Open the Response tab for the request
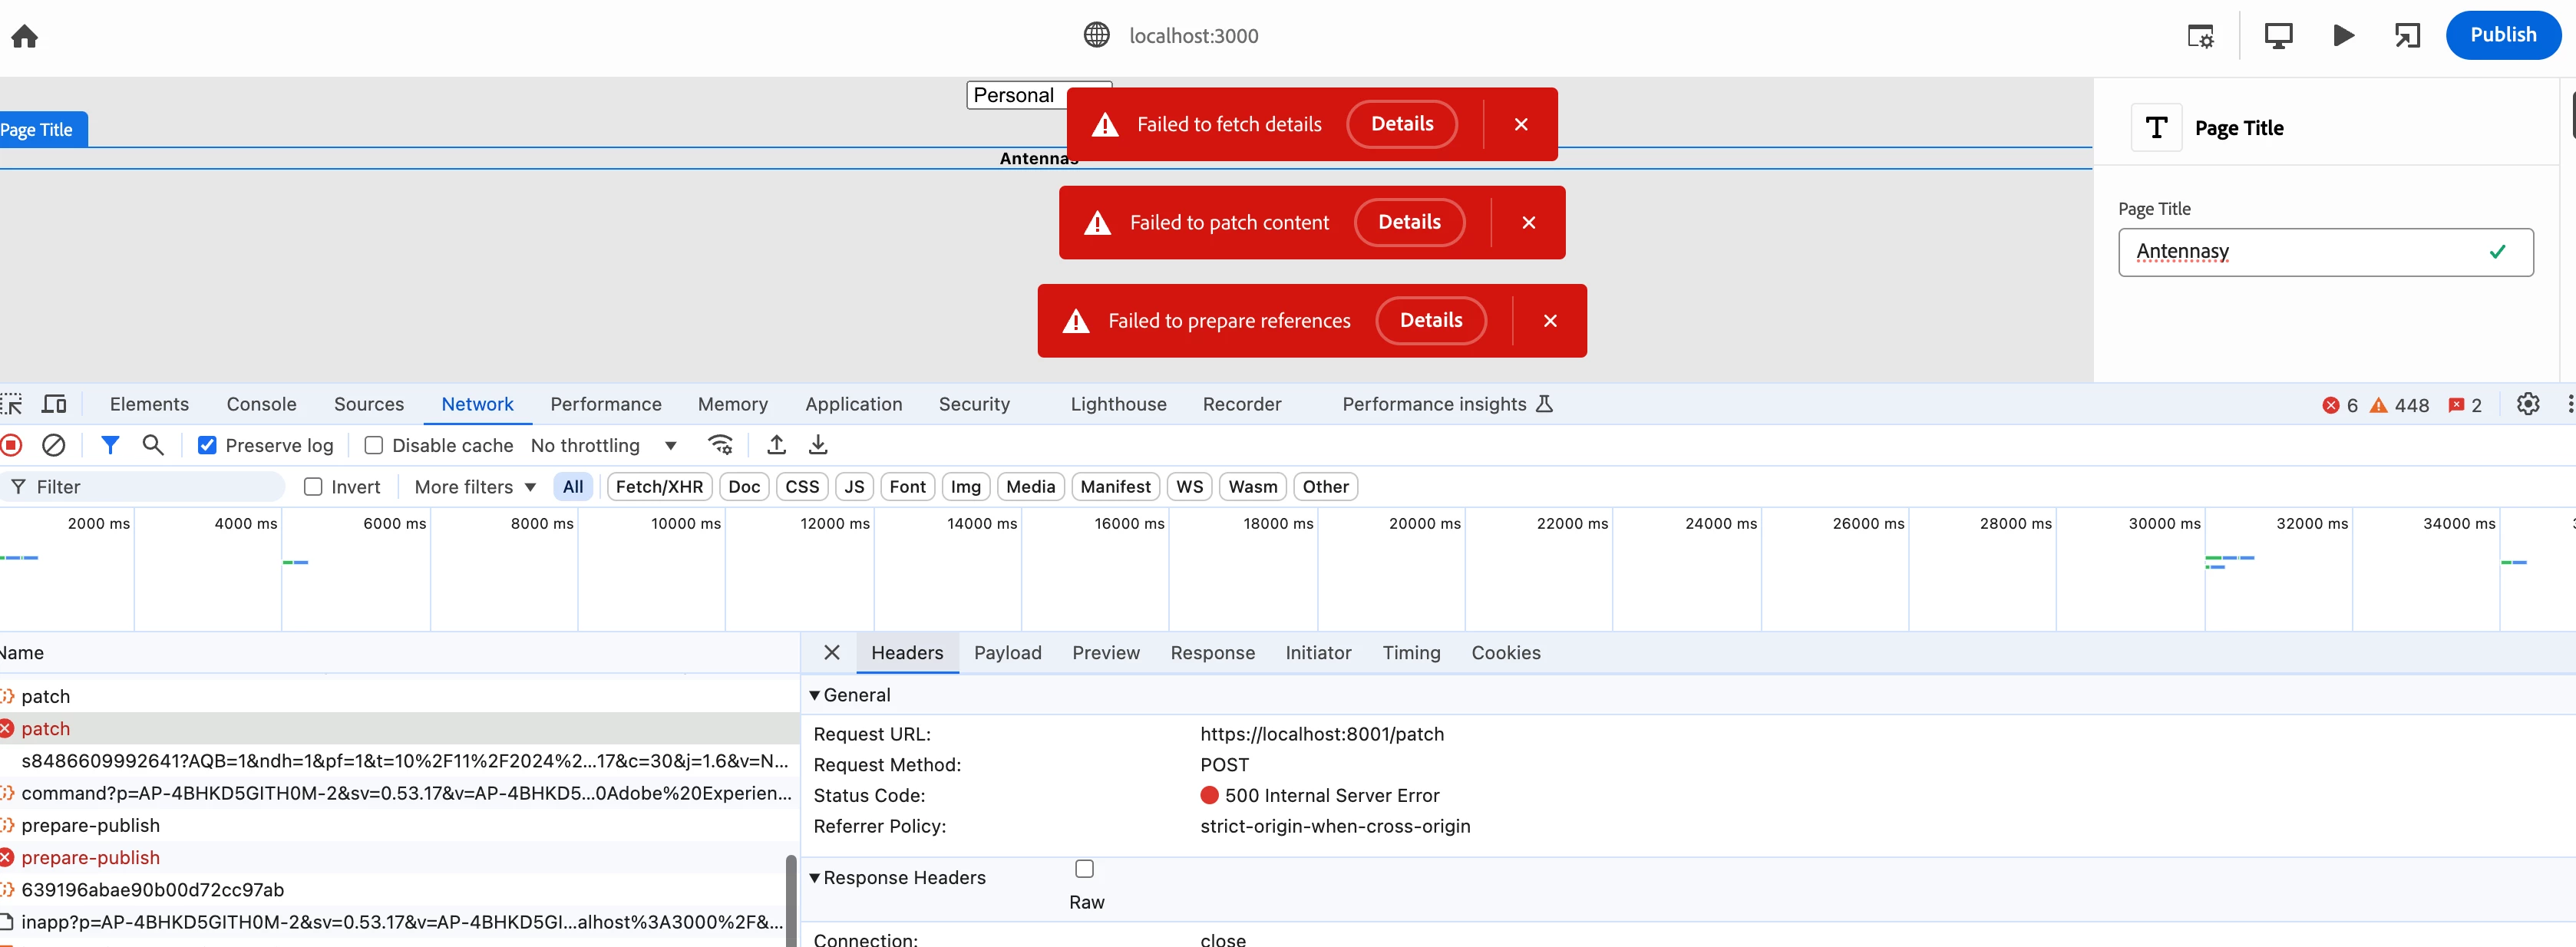The image size is (2576, 947). click(x=1212, y=653)
